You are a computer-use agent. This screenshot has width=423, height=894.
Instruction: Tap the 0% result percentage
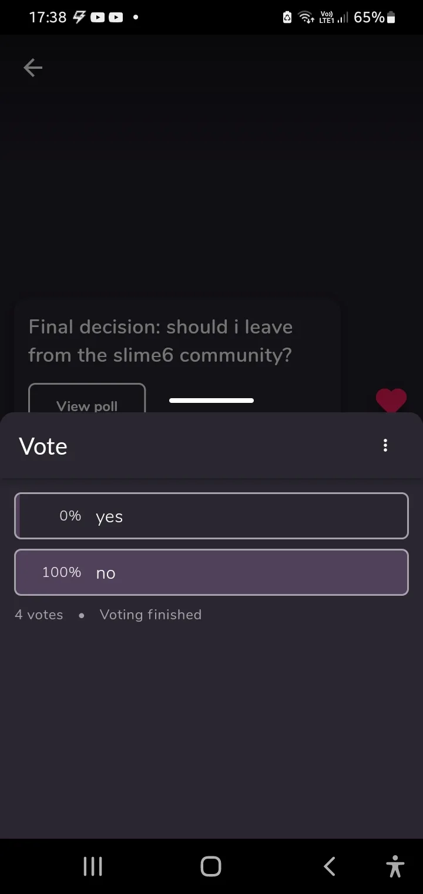tap(70, 516)
